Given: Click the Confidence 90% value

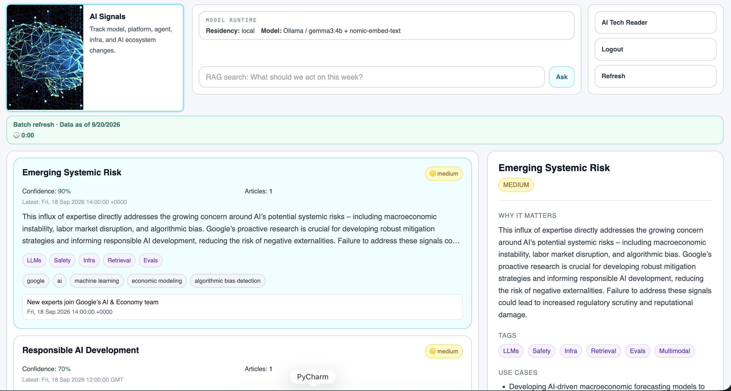Looking at the screenshot, I should 64,191.
